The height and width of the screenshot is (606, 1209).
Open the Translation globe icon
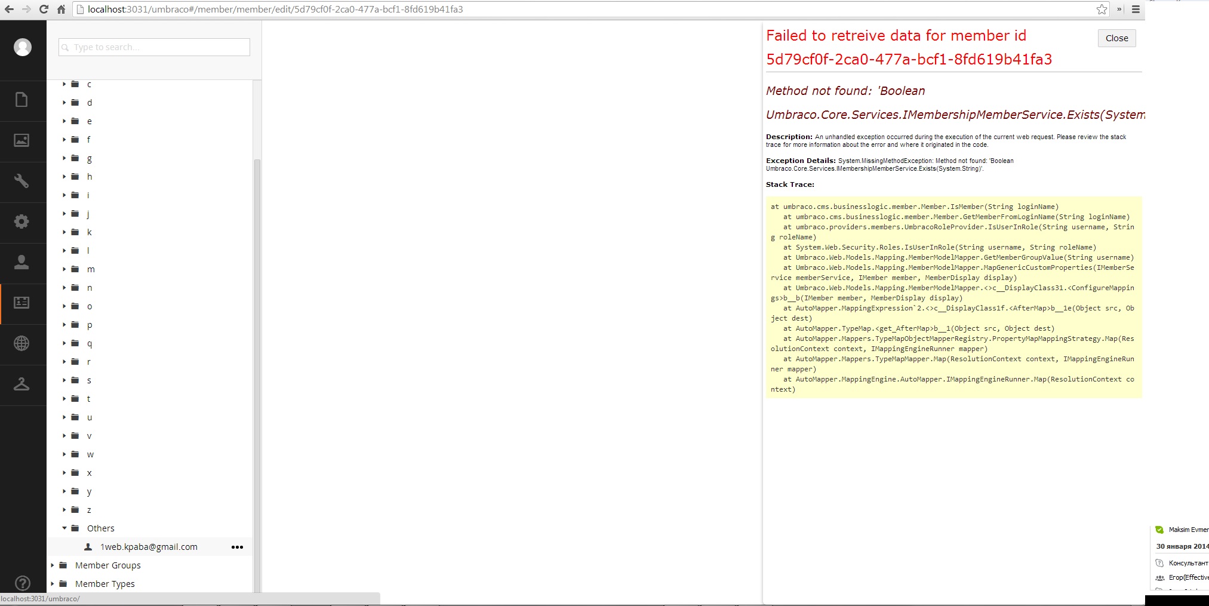point(22,343)
